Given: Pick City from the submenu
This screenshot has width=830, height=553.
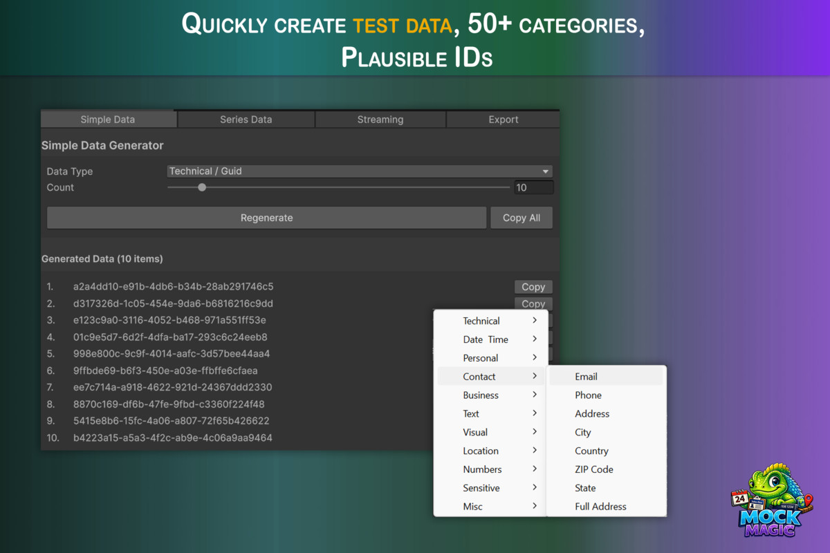Looking at the screenshot, I should 607,432.
